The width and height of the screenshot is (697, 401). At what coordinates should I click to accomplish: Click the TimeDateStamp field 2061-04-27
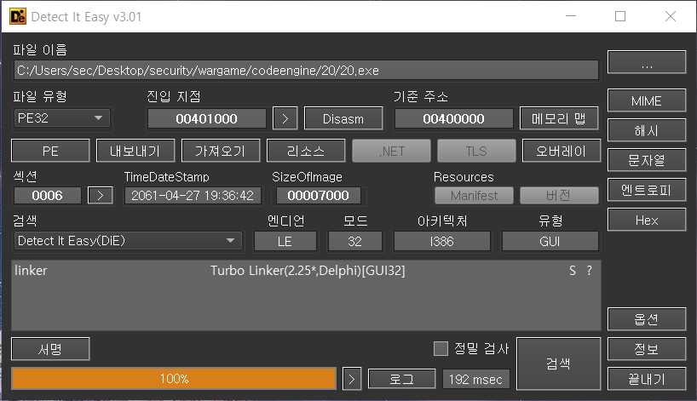click(x=193, y=196)
